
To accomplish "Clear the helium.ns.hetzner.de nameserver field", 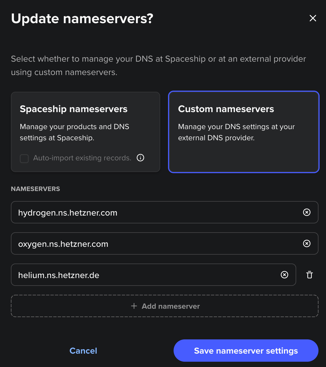I will [x=284, y=275].
